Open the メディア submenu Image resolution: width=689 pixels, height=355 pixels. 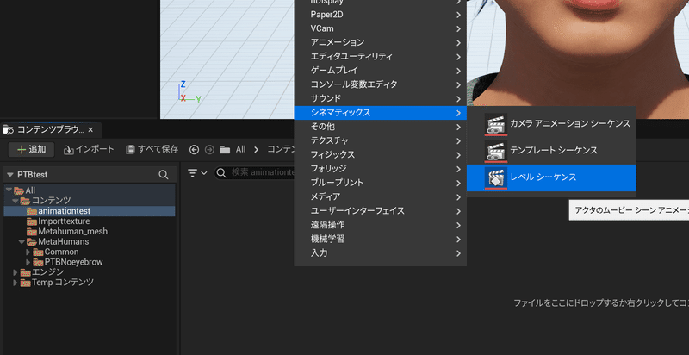pos(380,196)
